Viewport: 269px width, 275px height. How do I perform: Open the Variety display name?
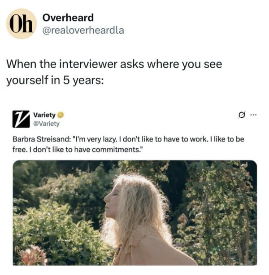[44, 115]
